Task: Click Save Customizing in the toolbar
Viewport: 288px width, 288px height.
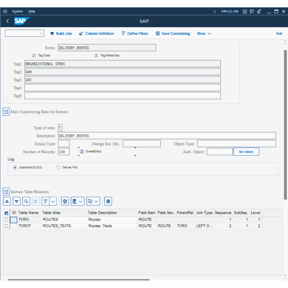Action: pyautogui.click(x=173, y=33)
